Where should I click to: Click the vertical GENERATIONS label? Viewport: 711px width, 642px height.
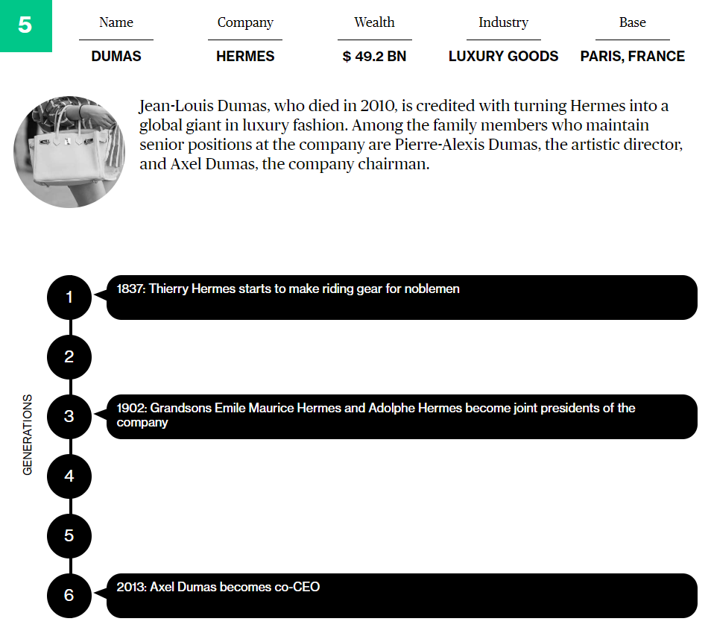coord(28,435)
